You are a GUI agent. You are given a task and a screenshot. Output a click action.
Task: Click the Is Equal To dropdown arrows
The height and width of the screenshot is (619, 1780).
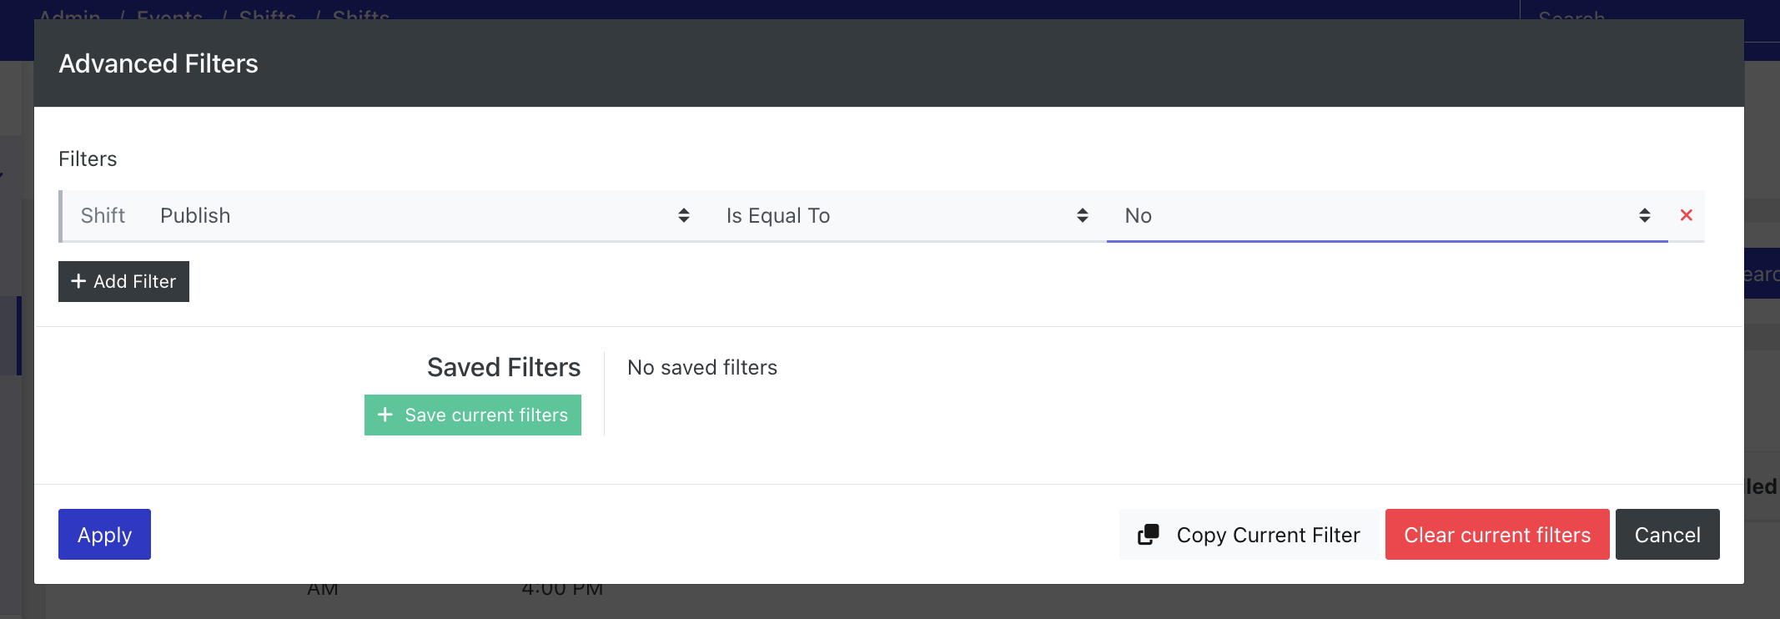click(x=1083, y=215)
